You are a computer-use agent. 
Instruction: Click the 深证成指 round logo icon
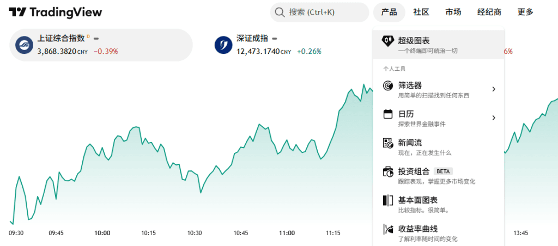[223, 45]
